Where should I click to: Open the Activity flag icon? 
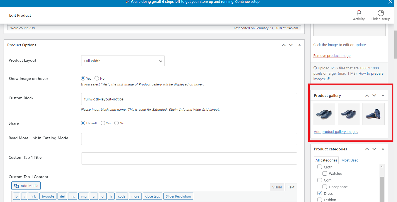coord(359,13)
